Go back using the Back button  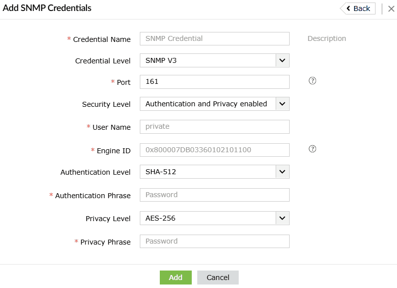pyautogui.click(x=358, y=8)
